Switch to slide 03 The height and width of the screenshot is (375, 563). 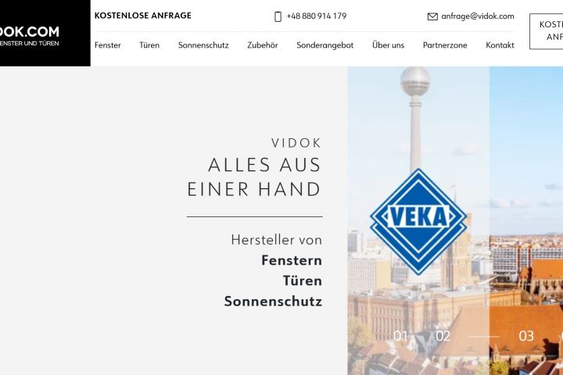(x=526, y=336)
